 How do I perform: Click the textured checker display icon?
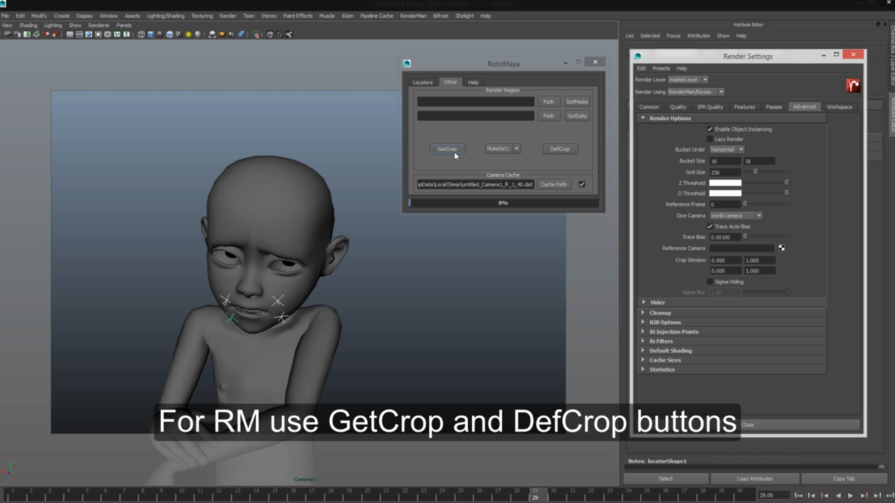point(179,35)
